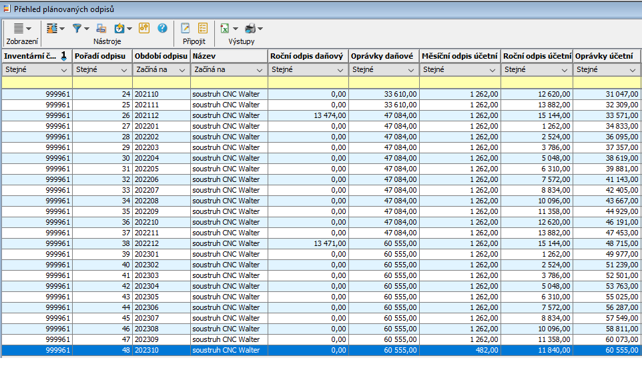This screenshot has width=642, height=384.
Task: Click the checklist icon in Připojit group
Action: (203, 29)
